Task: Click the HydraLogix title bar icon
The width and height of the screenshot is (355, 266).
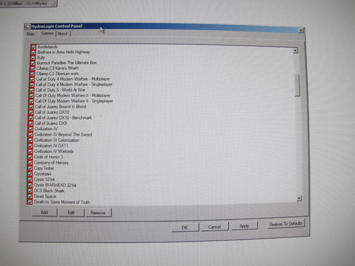Action: (x=28, y=26)
